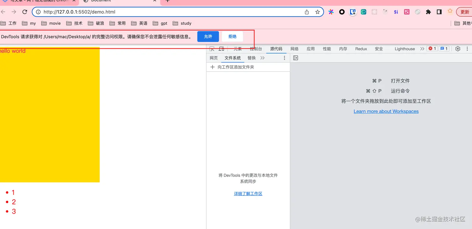
Task: Open a new browser tab
Action: coord(167,1)
